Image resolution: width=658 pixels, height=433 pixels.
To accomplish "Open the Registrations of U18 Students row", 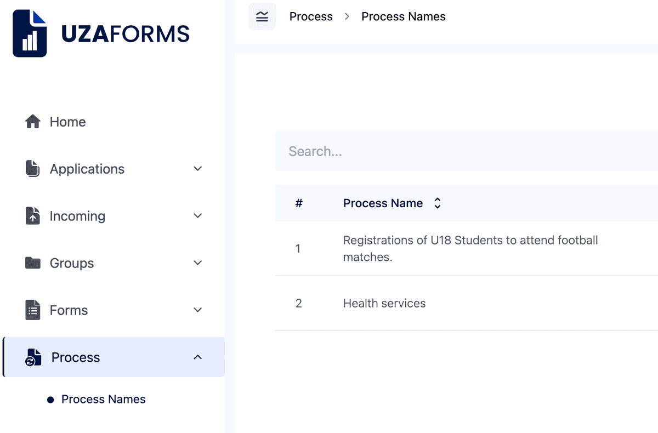I will pos(470,248).
